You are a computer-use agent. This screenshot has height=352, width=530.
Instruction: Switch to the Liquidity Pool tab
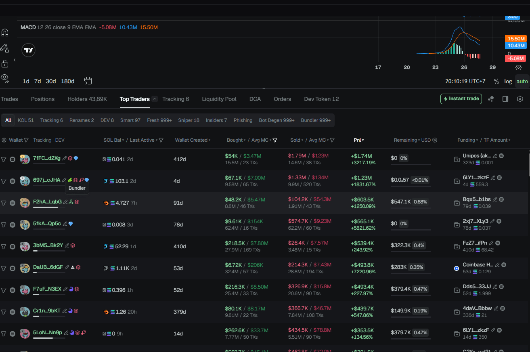click(x=219, y=99)
